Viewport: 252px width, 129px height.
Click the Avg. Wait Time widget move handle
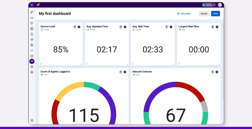click(x=133, y=64)
